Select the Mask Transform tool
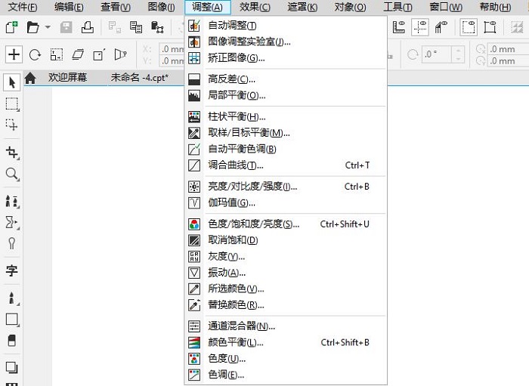 point(12,125)
